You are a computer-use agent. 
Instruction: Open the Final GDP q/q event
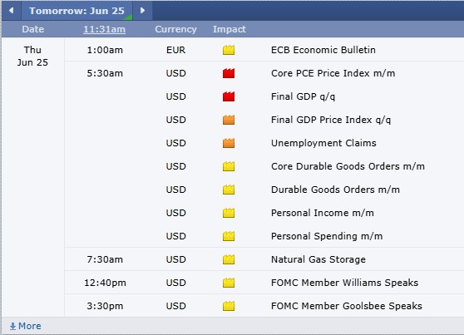click(x=303, y=96)
